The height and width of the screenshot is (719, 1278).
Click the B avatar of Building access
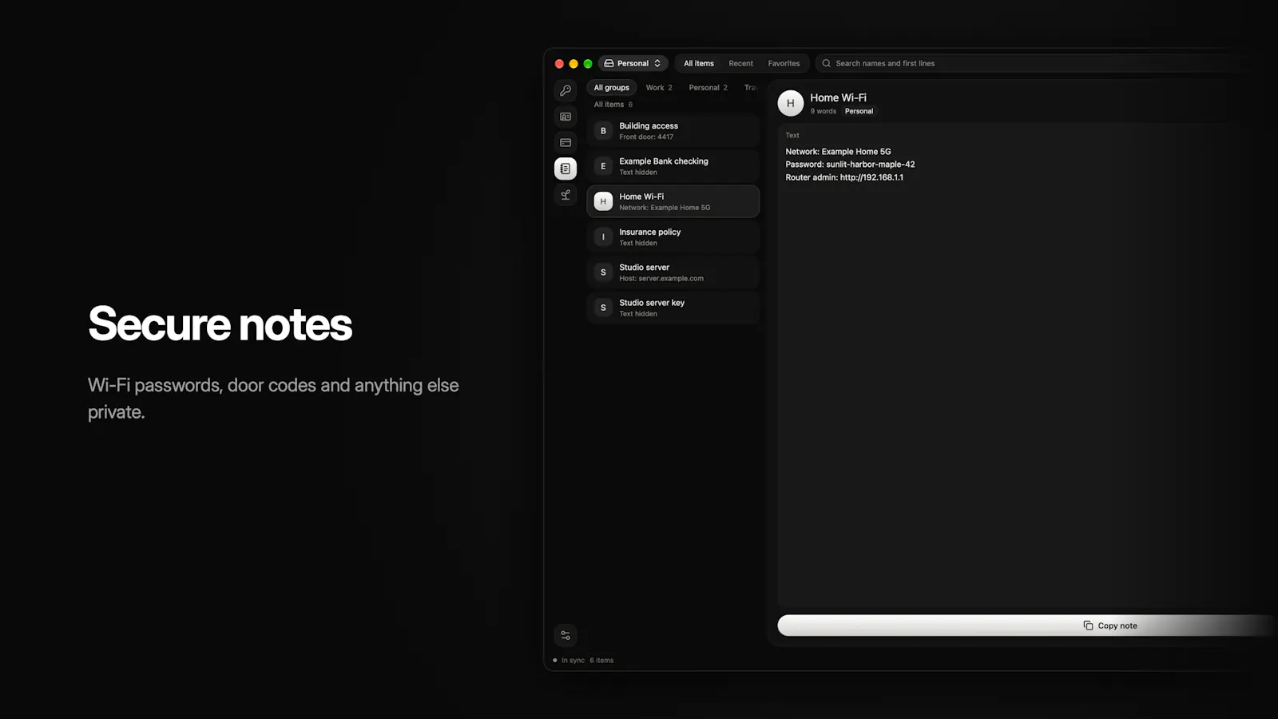pyautogui.click(x=603, y=131)
